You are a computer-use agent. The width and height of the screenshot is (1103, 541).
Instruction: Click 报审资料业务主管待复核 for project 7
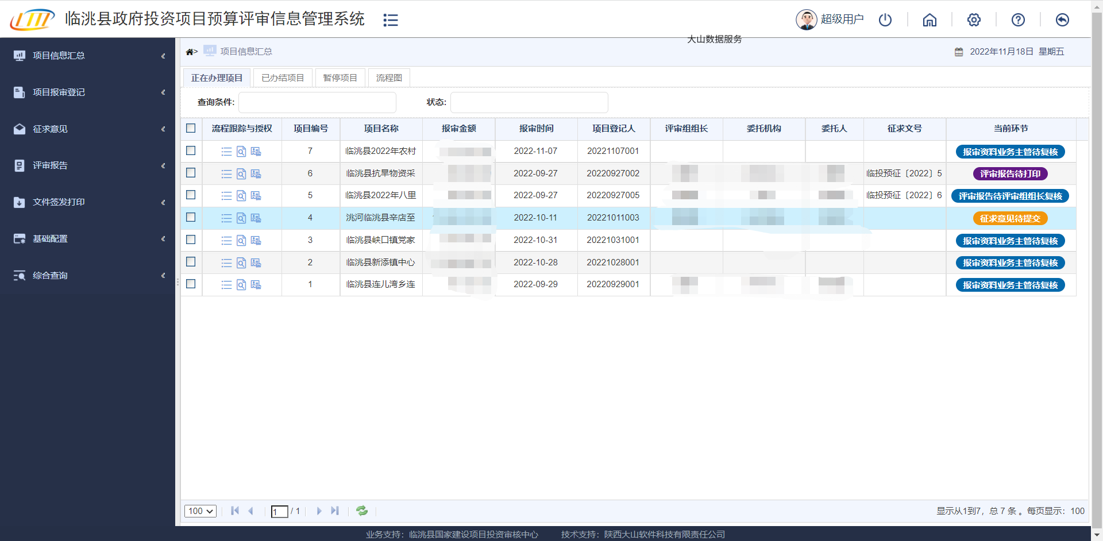pos(1010,152)
